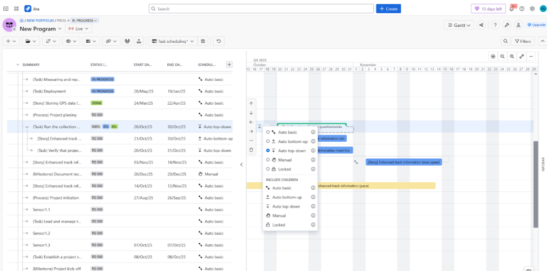The width and height of the screenshot is (547, 271).
Task: Click the undo icon in the toolbar
Action: [x=218, y=41]
